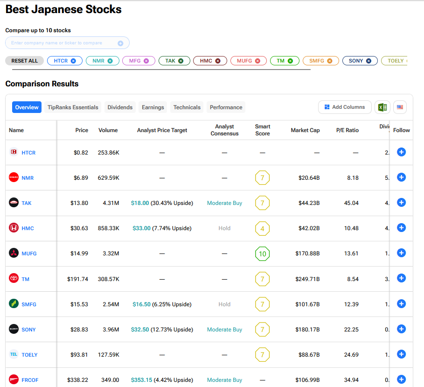Remove the HTCR chip using its x icon
Image resolution: width=424 pixels, height=387 pixels.
pos(73,61)
